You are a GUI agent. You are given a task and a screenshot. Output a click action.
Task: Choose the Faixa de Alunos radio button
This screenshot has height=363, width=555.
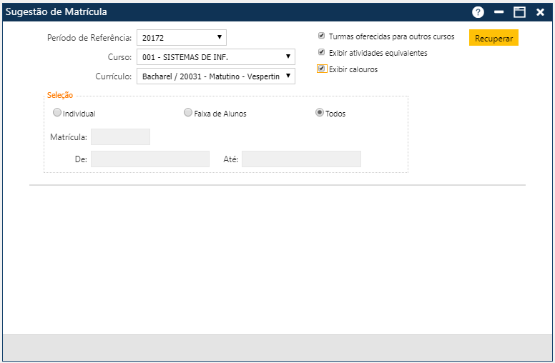tap(188, 113)
